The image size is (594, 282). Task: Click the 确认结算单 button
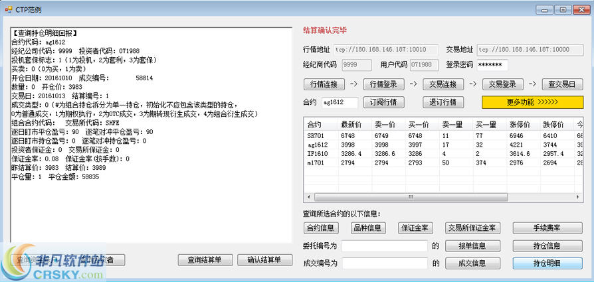265,260
